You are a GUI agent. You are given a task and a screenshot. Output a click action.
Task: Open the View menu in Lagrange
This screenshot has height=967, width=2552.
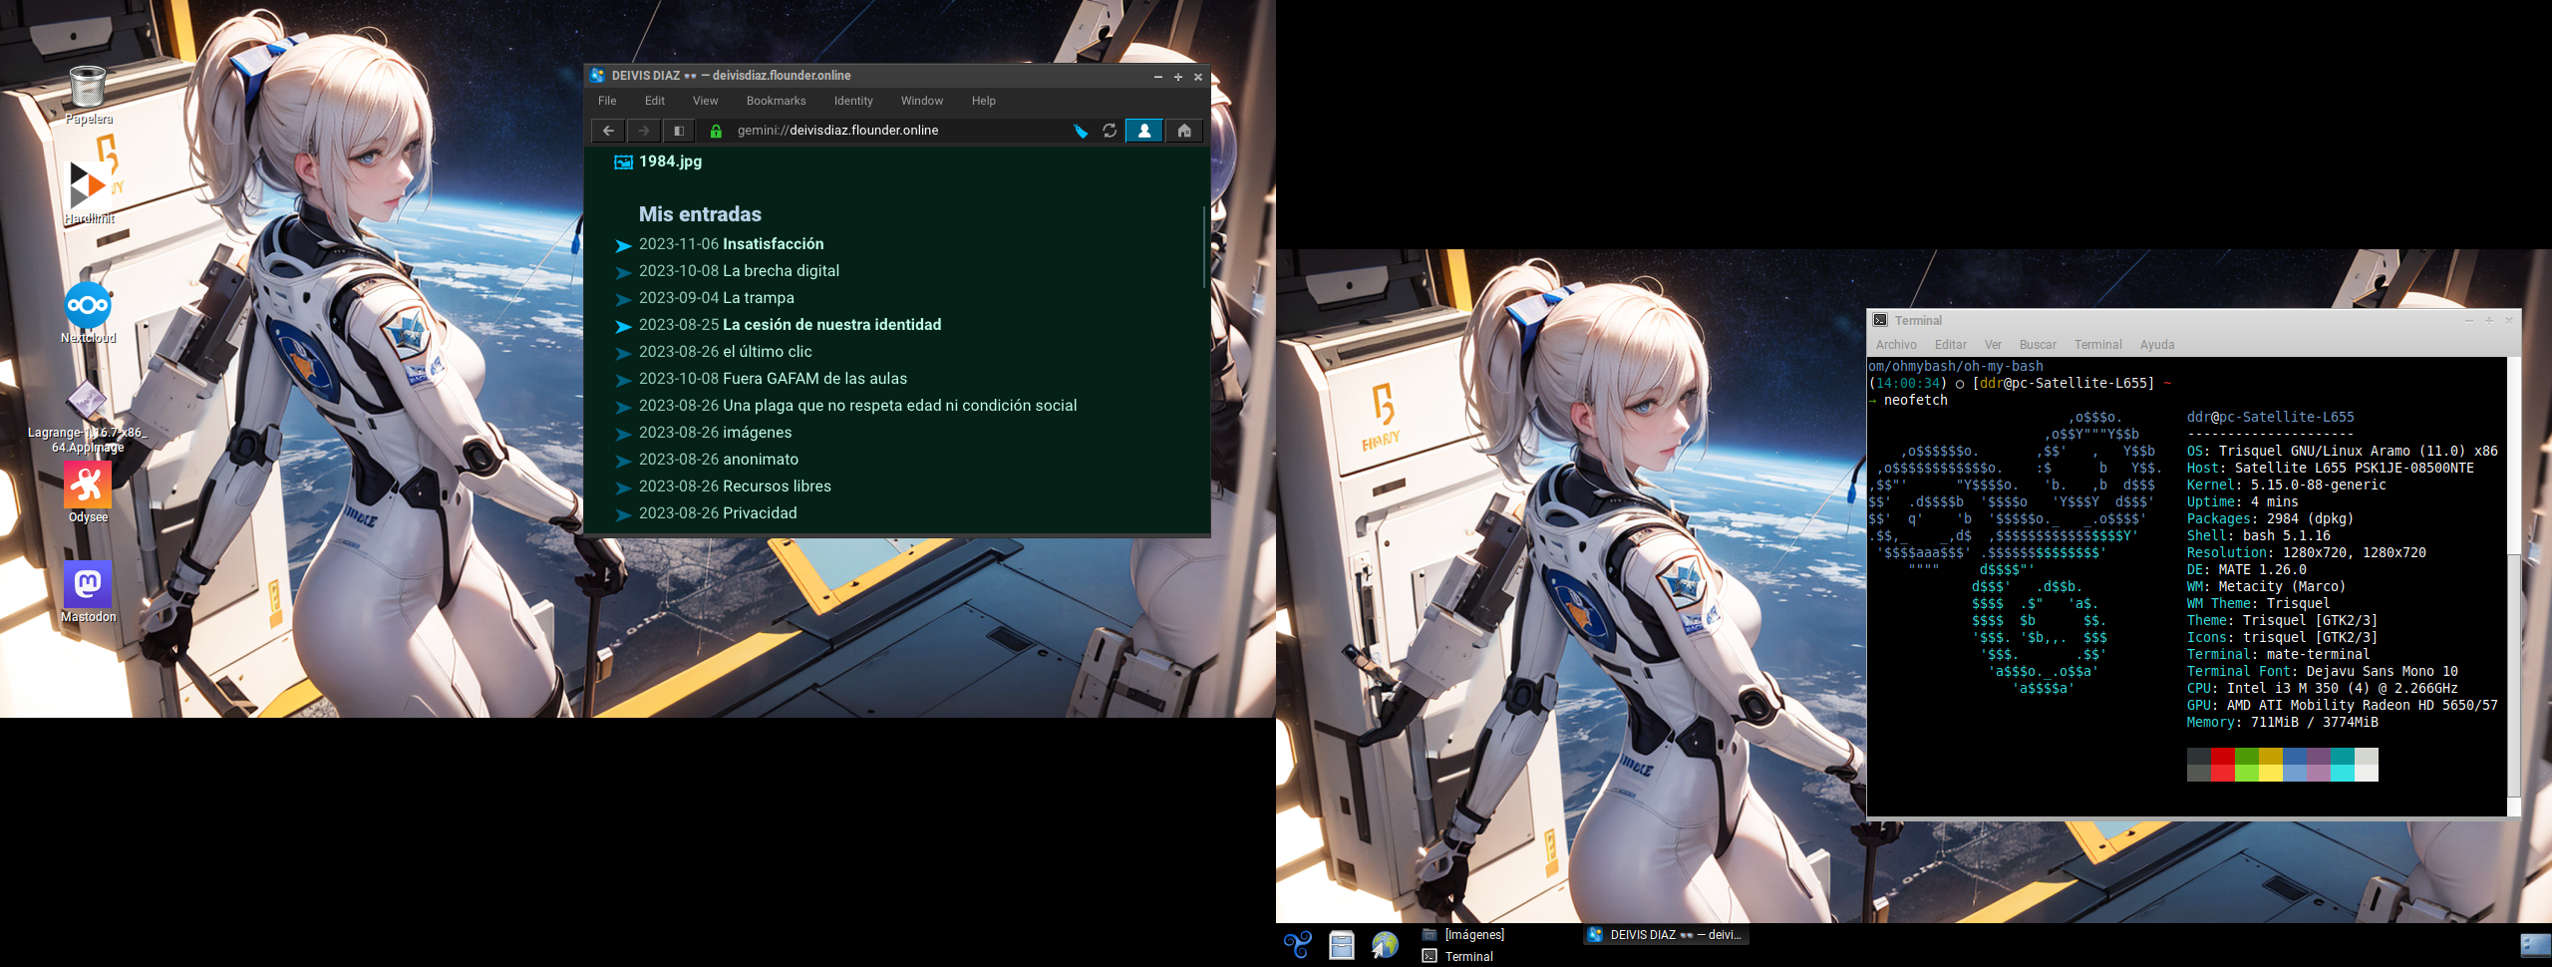tap(706, 101)
